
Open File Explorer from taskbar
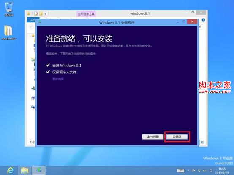[24, 170]
